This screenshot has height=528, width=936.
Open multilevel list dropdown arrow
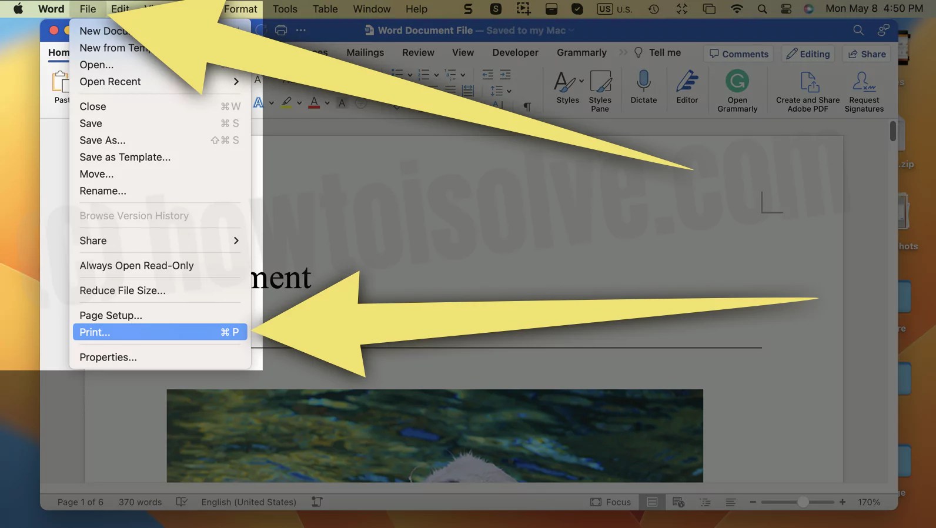tap(463, 75)
